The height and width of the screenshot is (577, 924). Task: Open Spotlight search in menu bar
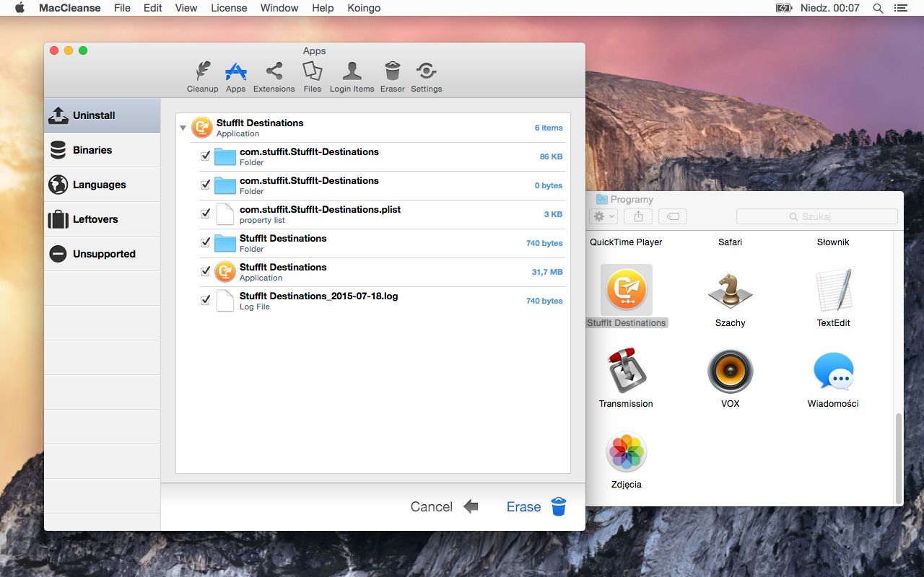[878, 8]
